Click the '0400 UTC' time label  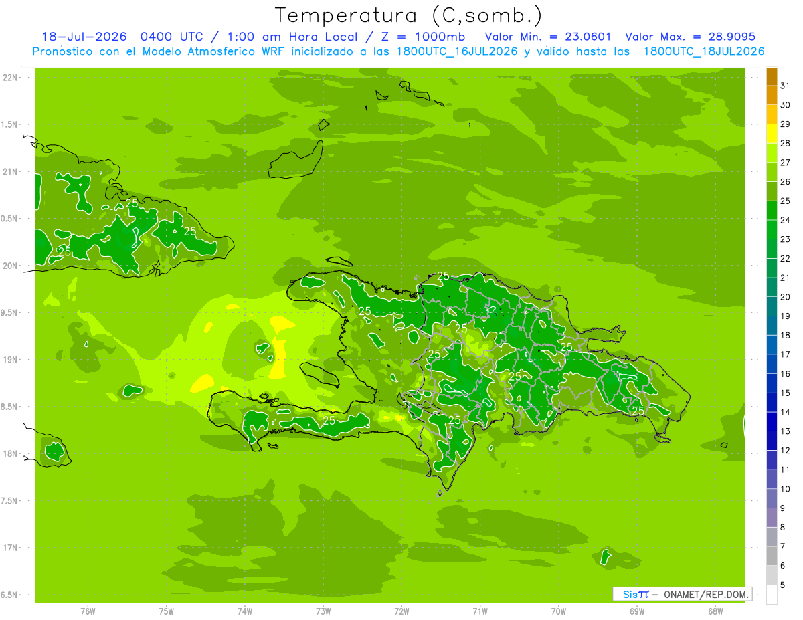[x=171, y=37]
